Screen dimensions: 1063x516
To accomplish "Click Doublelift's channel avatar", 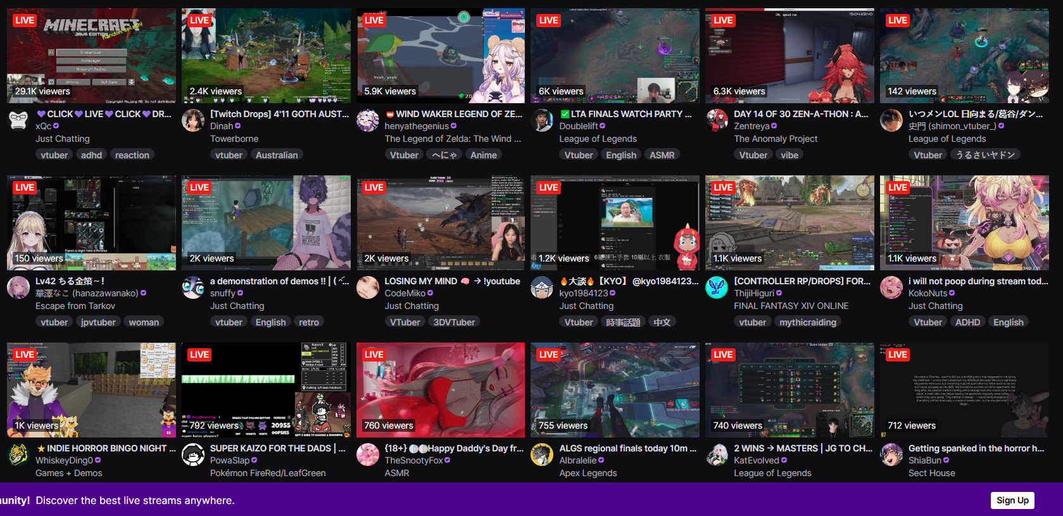I will tap(542, 120).
